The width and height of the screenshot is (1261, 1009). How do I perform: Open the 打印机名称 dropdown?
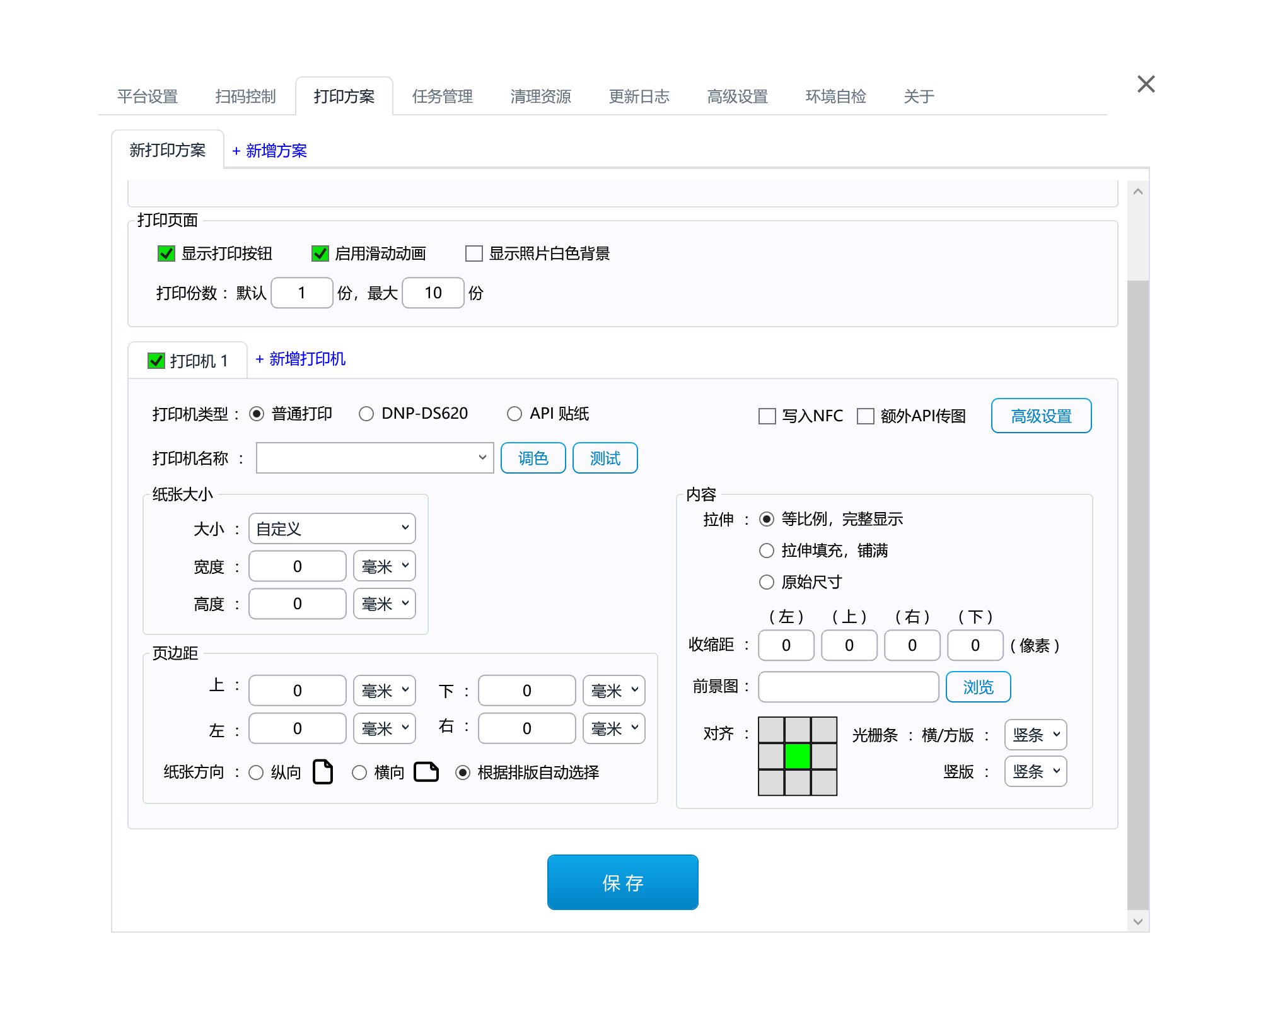375,458
